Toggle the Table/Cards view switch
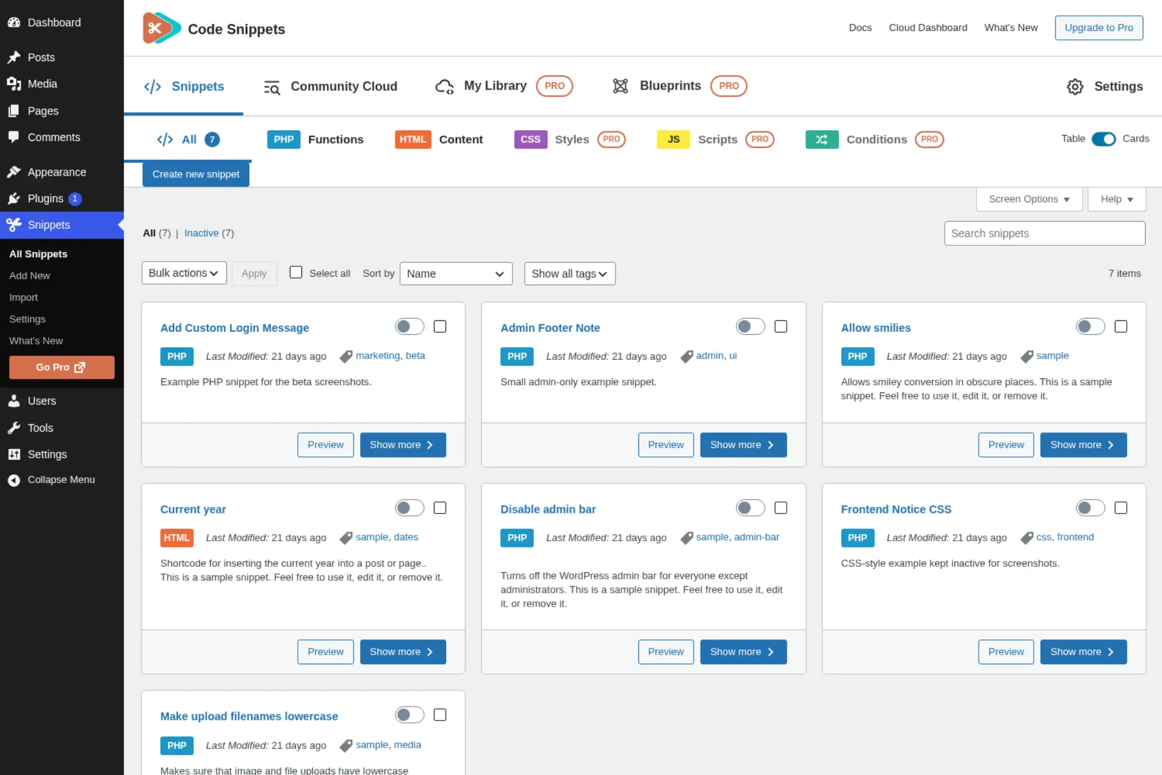 coord(1103,139)
